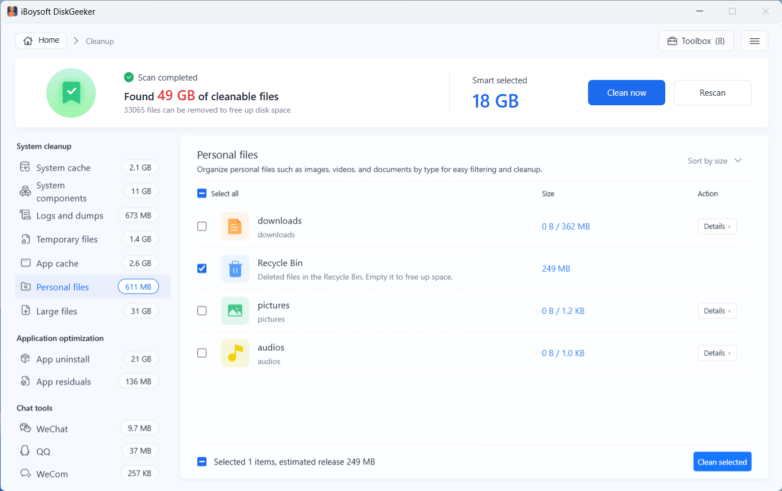The image size is (782, 491).
Task: Click the Personal files sidebar icon
Action: [x=25, y=287]
